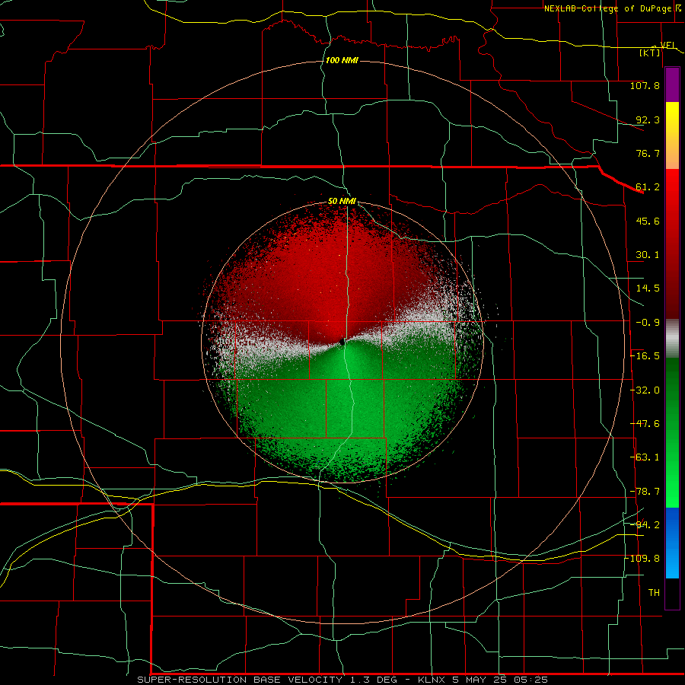Click the 76.7 scale value

click(x=648, y=153)
